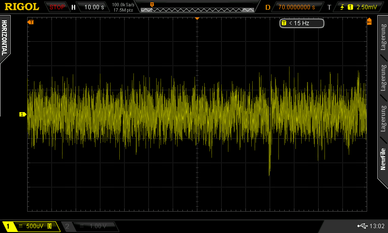Image resolution: width=388 pixels, height=233 pixels.
Task: Click the H label before the timebase
Action: (x=73, y=7)
